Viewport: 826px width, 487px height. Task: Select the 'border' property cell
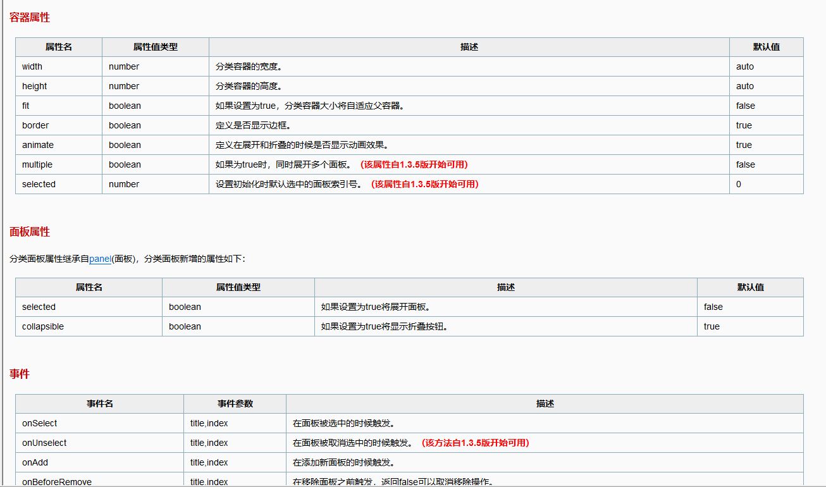(59, 125)
